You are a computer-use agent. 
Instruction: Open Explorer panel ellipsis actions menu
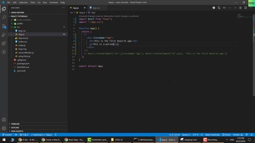(x=63, y=8)
